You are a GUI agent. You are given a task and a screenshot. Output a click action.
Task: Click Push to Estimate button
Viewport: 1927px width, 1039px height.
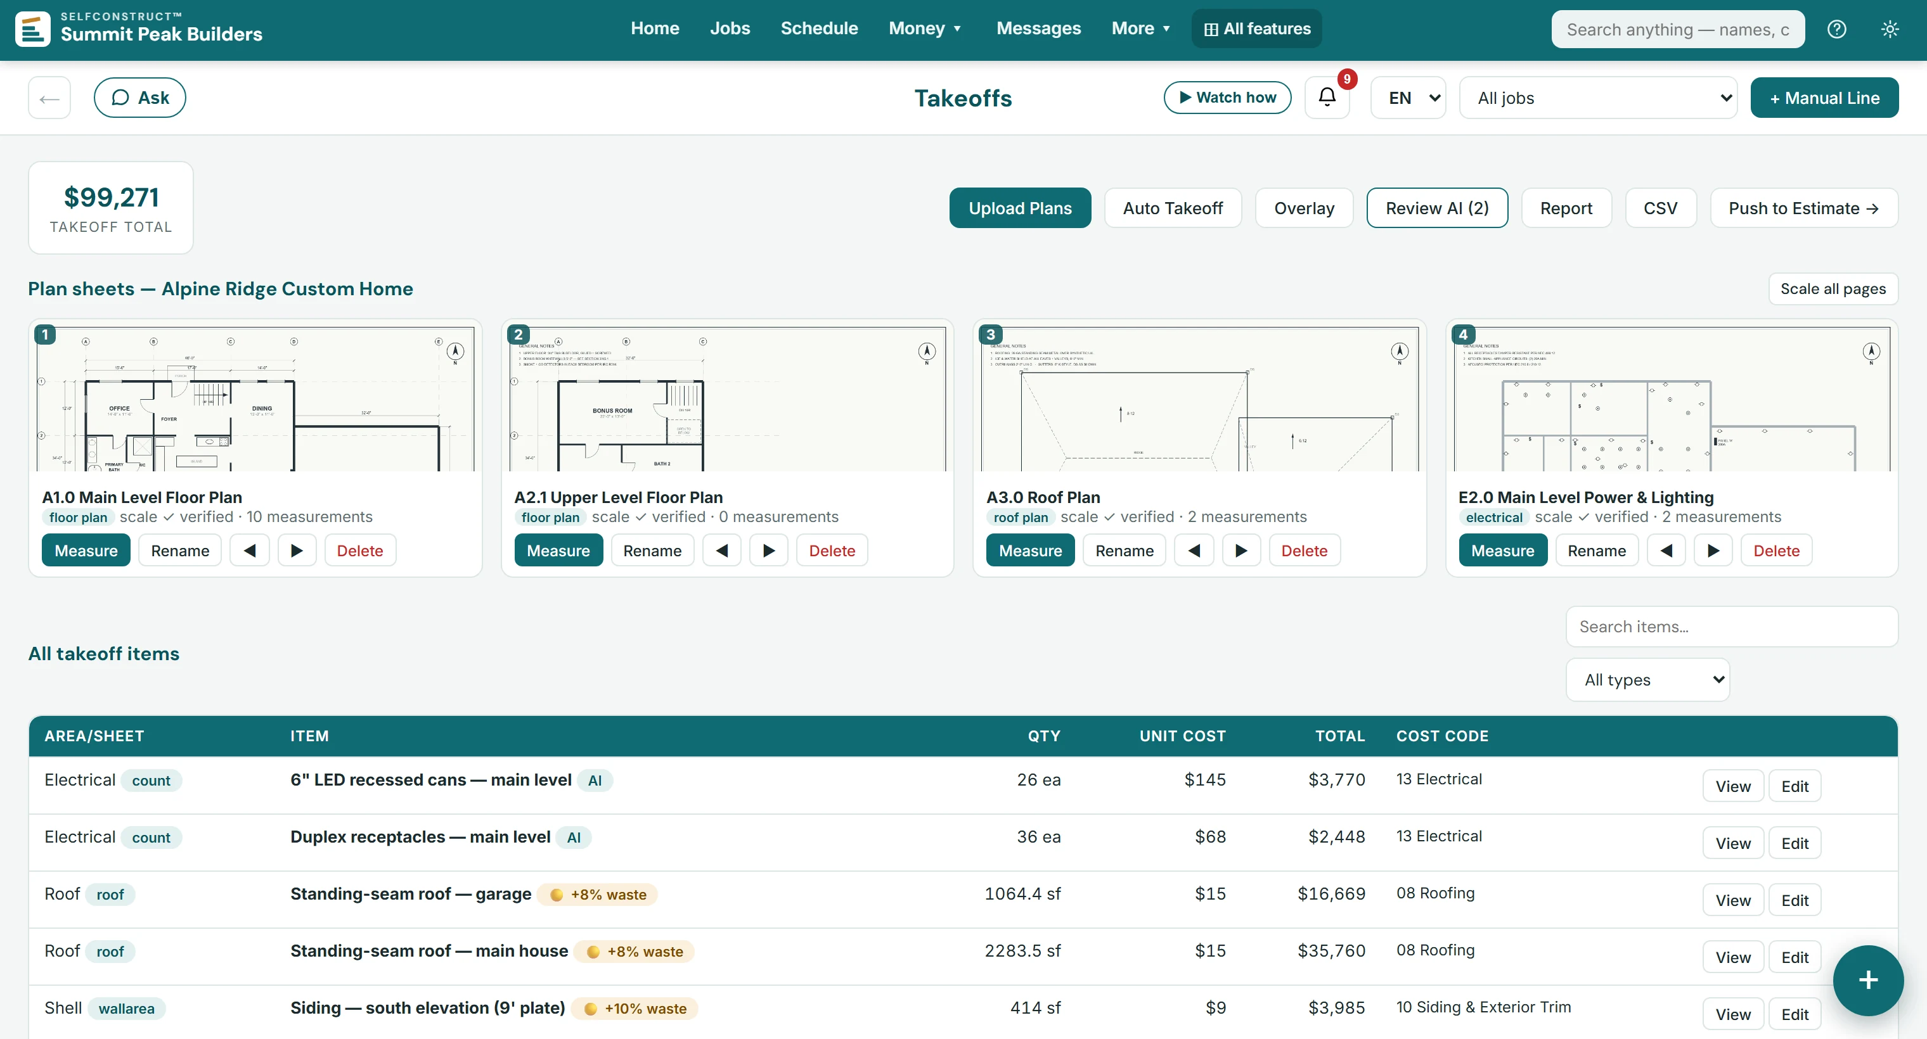(x=1803, y=208)
